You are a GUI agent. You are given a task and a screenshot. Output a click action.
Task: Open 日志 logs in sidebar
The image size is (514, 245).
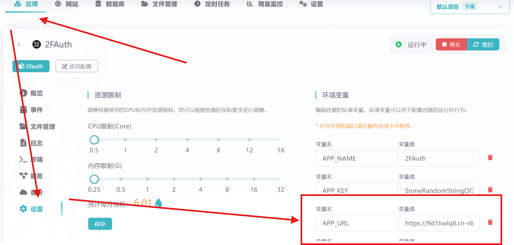36,143
